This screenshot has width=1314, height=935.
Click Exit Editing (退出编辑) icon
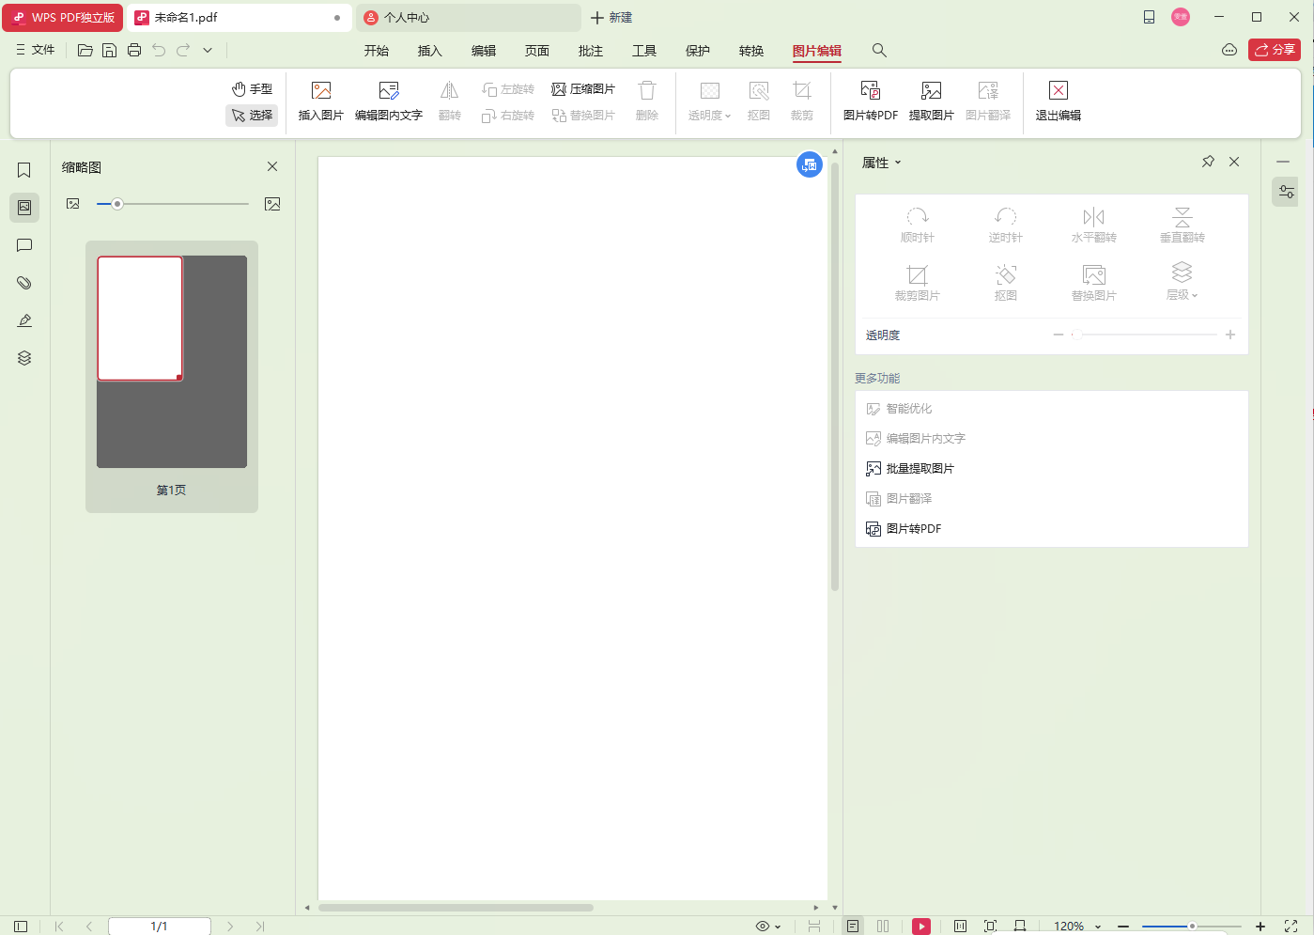click(1058, 101)
